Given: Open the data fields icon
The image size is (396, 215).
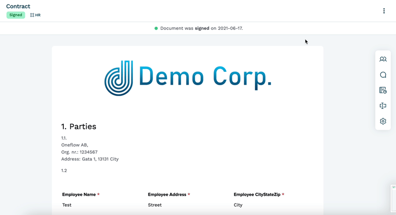Looking at the screenshot, I should tap(383, 106).
